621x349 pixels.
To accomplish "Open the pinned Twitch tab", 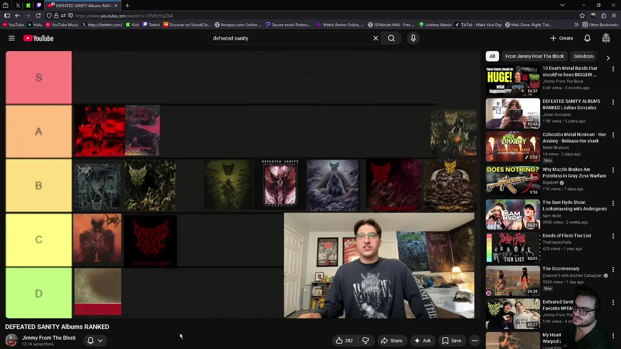I will tap(39, 5).
